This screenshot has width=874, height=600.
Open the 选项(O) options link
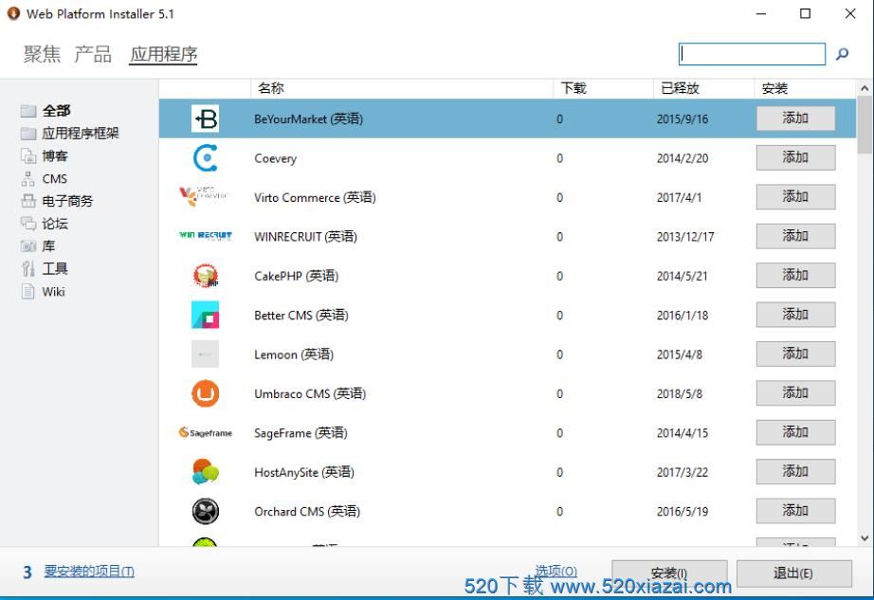pyautogui.click(x=555, y=571)
